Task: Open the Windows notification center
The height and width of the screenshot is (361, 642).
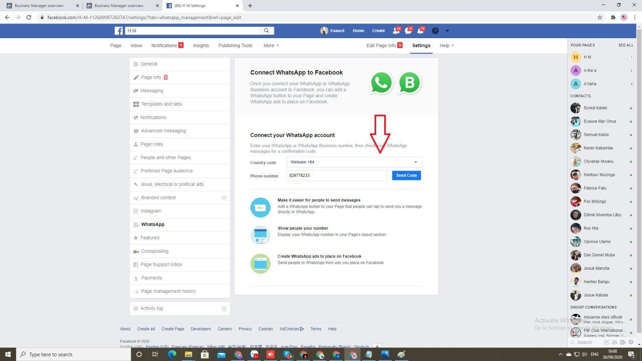Action: [x=632, y=354]
